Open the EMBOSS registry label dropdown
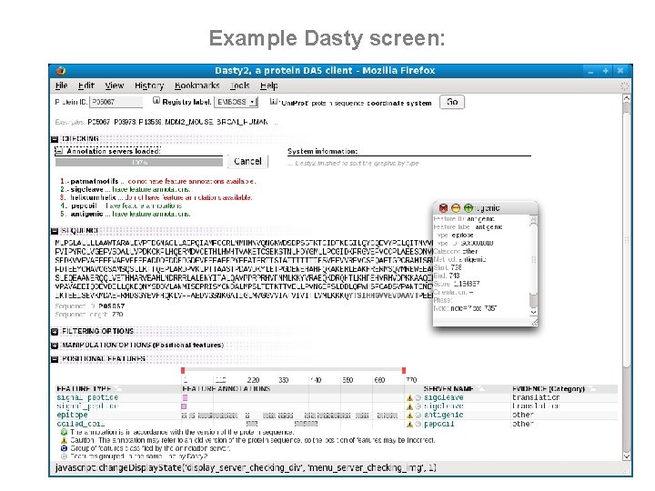Viewport: 655px width, 491px height. pos(236,102)
